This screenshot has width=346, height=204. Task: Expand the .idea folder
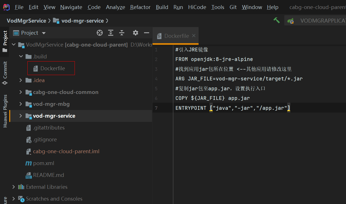tap(21, 80)
